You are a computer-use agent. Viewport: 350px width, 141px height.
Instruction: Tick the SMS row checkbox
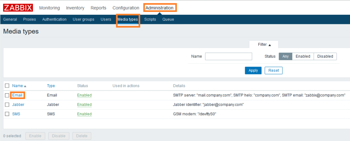(7, 114)
